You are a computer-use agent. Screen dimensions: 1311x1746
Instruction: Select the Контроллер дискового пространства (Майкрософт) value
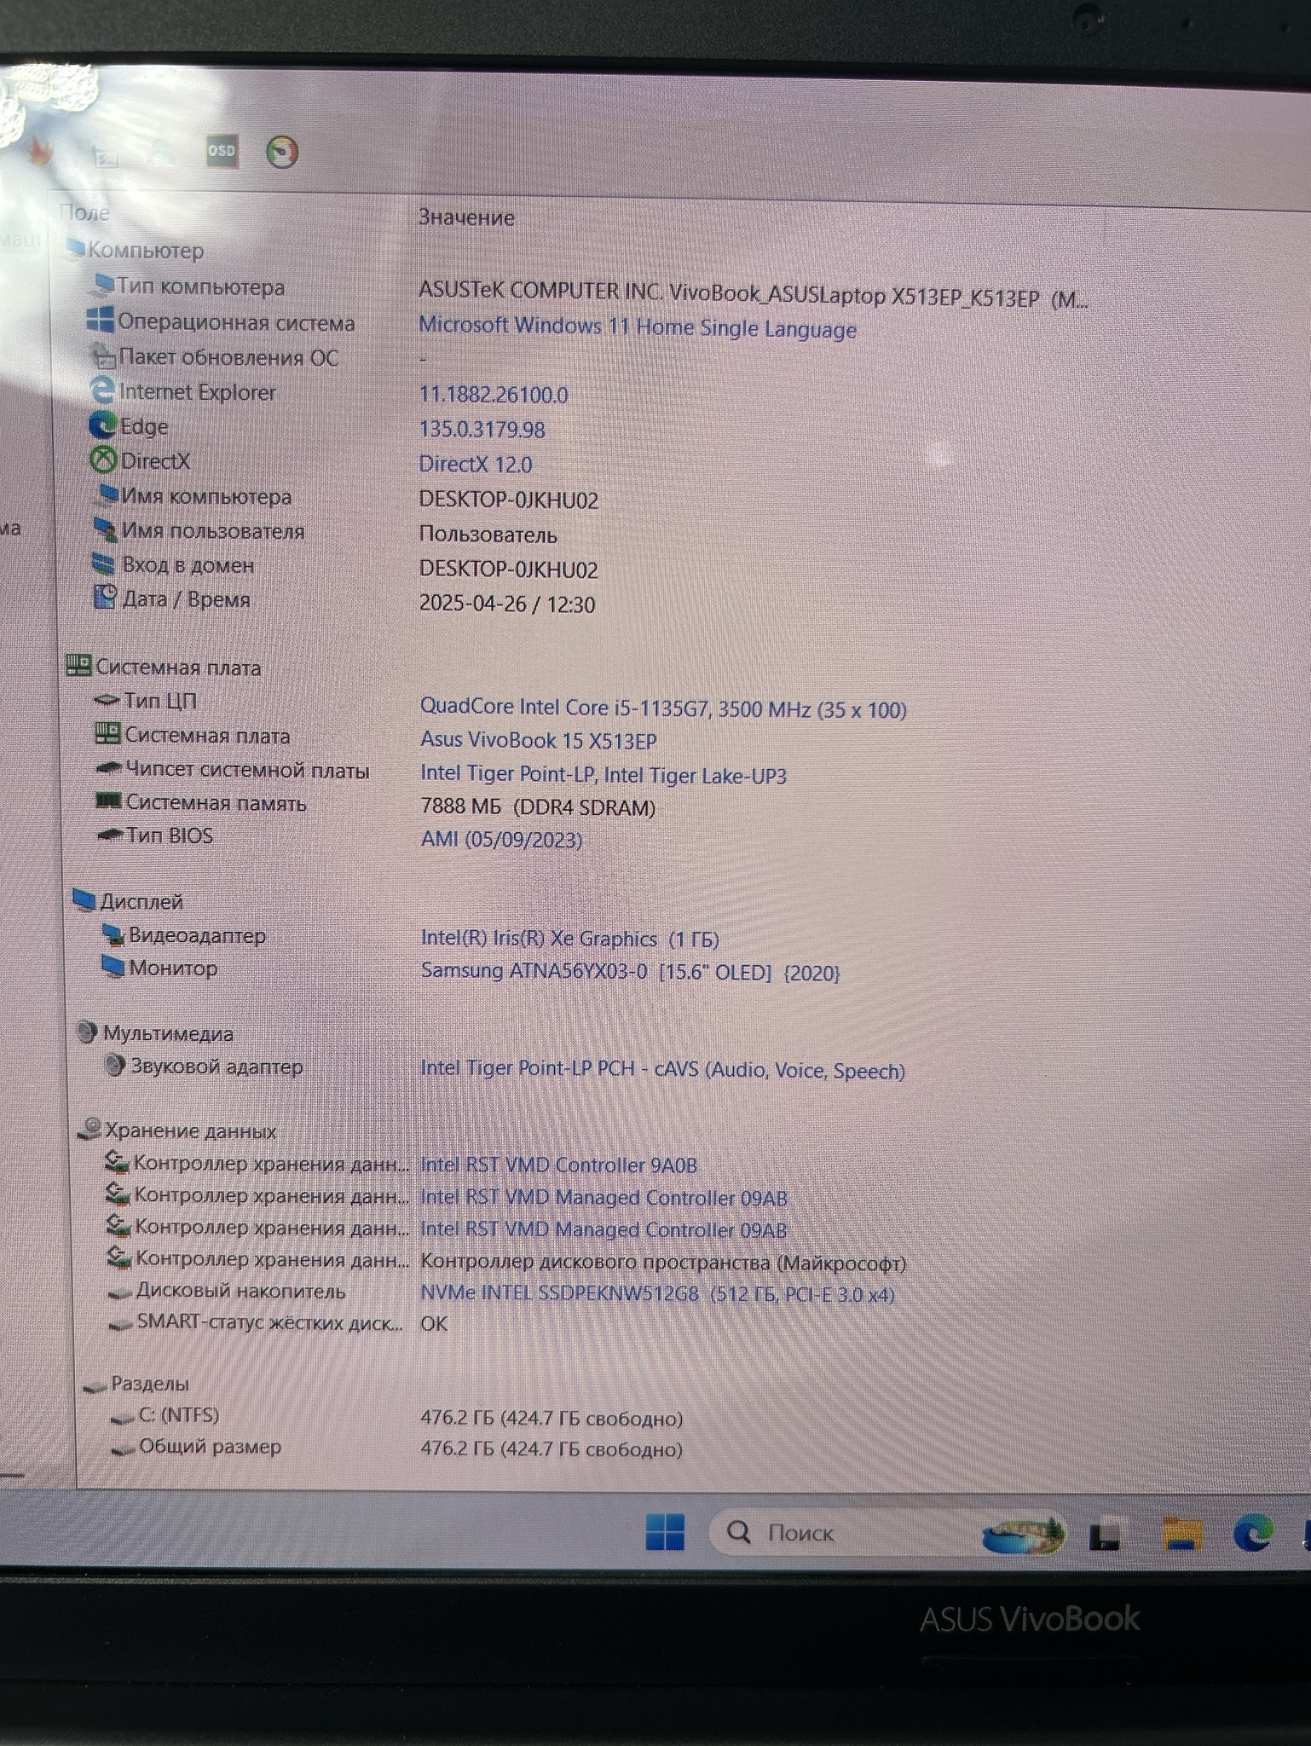(663, 1263)
